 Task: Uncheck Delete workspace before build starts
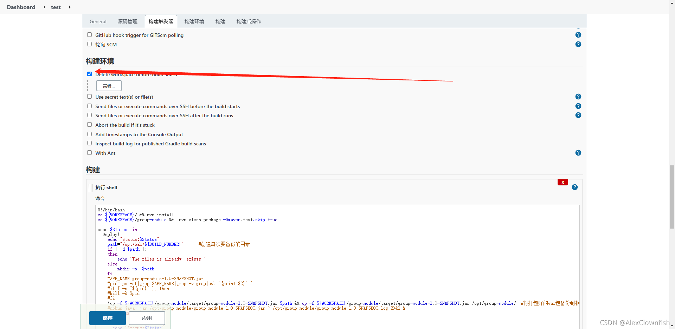point(89,74)
